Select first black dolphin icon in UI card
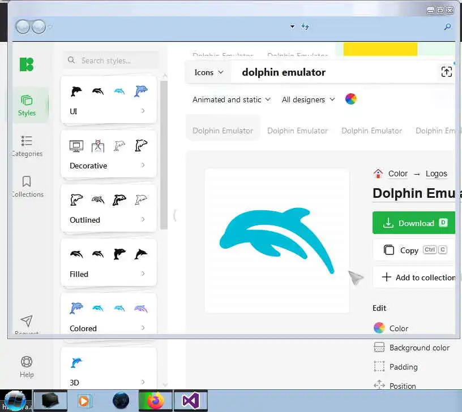This screenshot has width=462, height=412. point(76,92)
